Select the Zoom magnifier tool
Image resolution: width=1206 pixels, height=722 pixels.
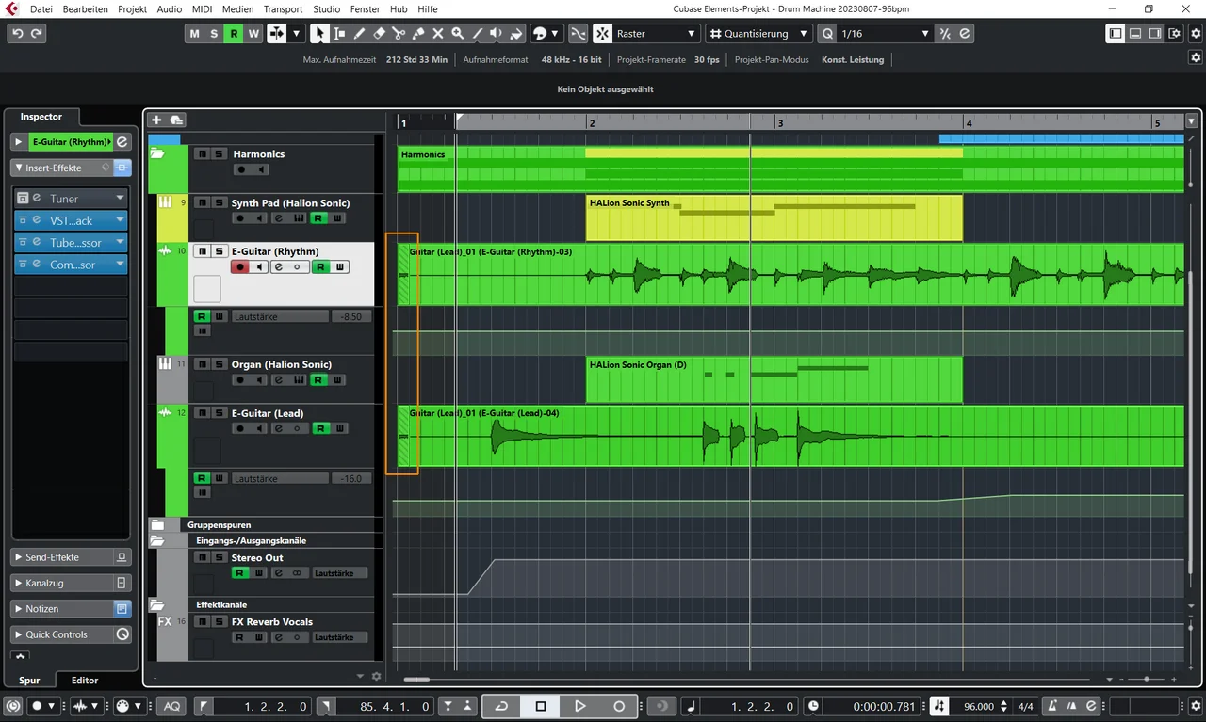pos(458,33)
